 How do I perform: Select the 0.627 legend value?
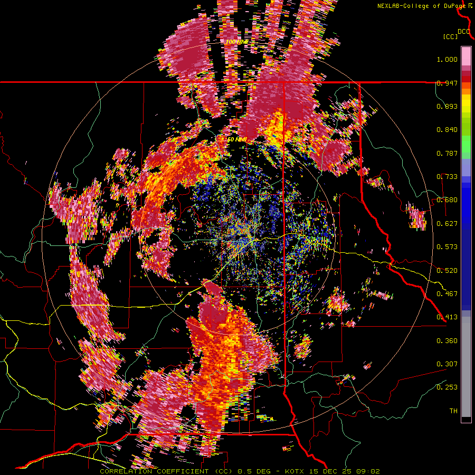(x=447, y=224)
